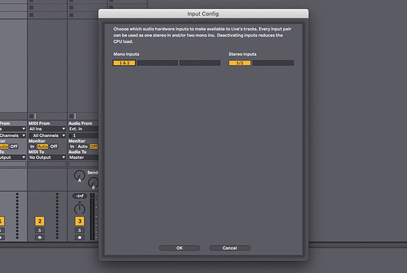
Task: Set leftmost track's monitor to Off
Action: (x=14, y=147)
